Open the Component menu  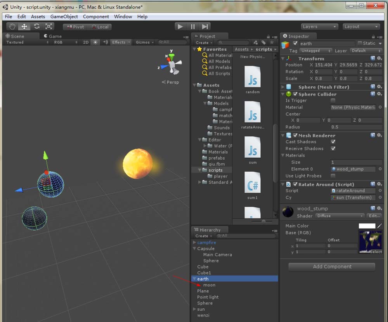(96, 17)
